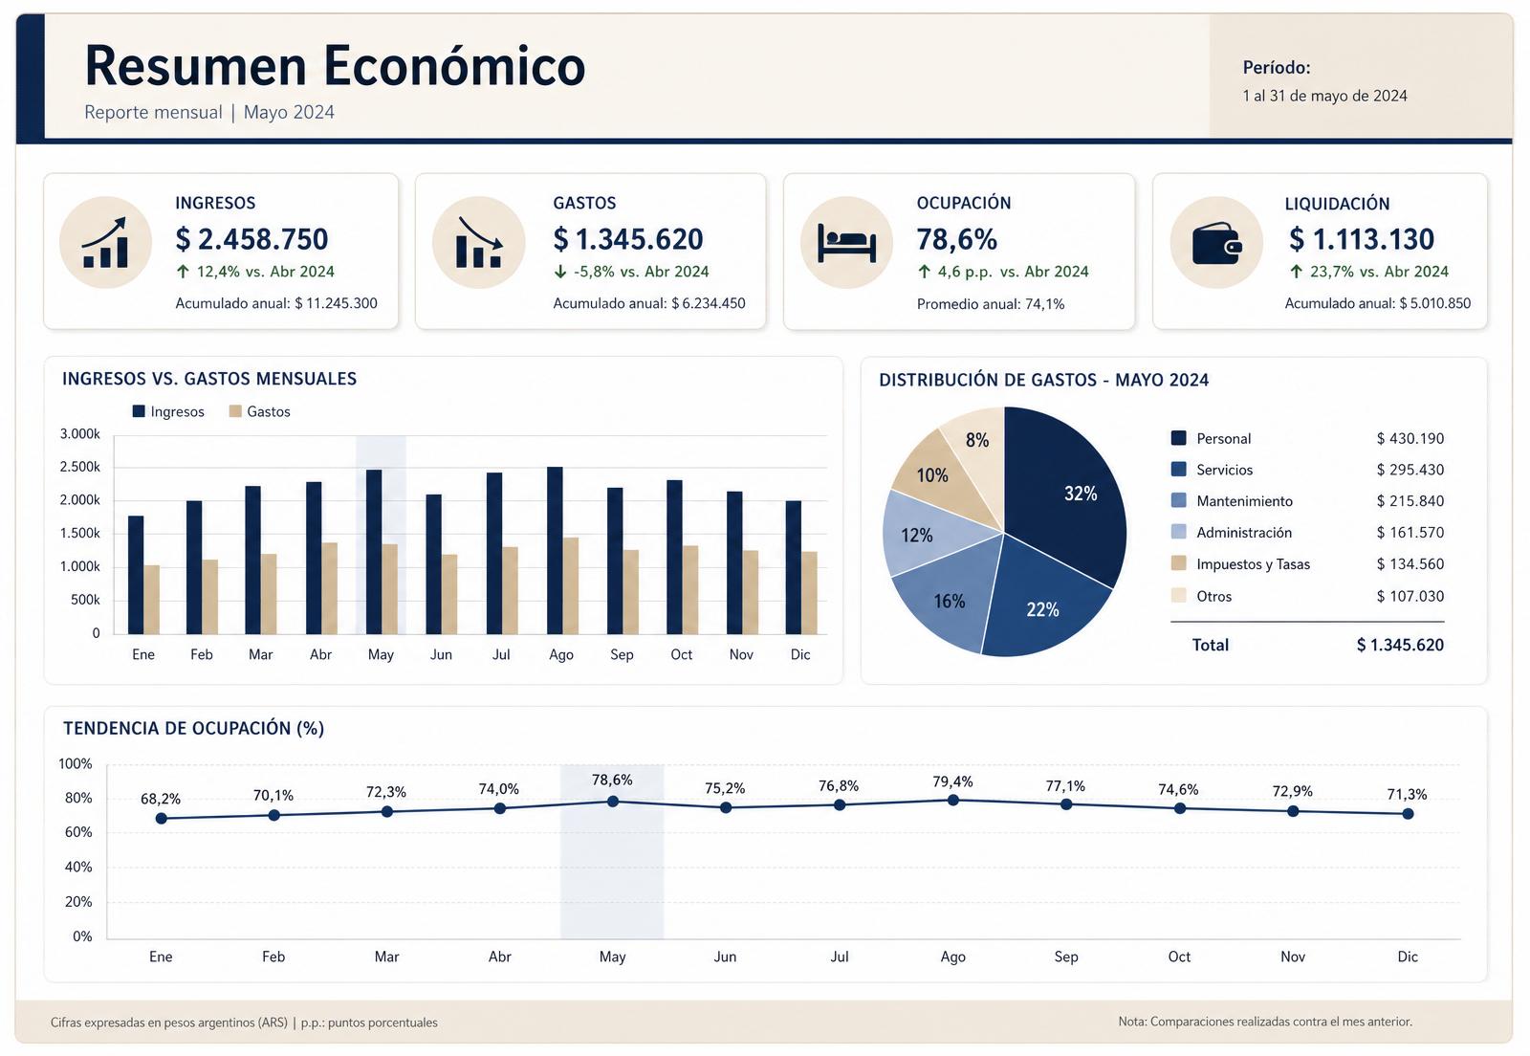Click 'INGRESOS VS. GASTOS MENSUALES' heading
Viewport: 1530px width, 1056px height.
[x=209, y=379]
